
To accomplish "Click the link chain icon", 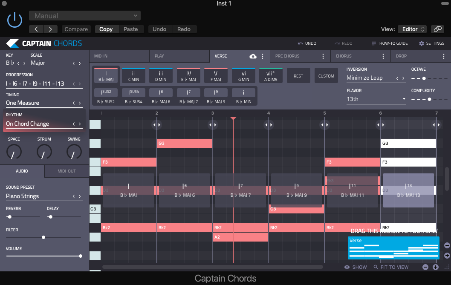I will coord(437,29).
